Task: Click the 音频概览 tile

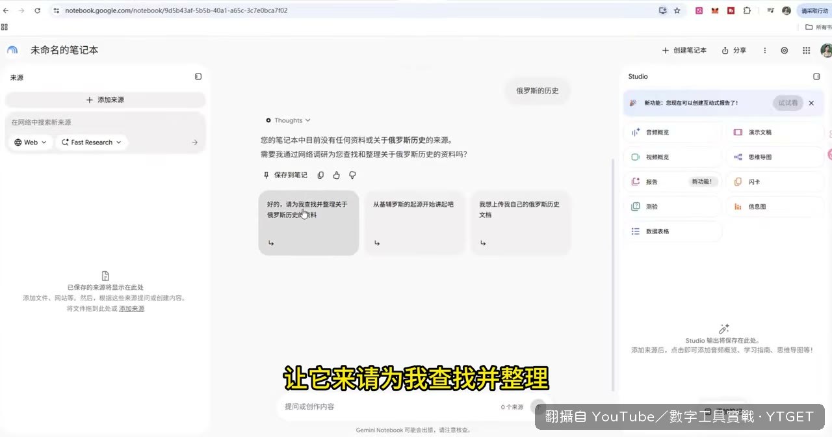Action: 673,132
